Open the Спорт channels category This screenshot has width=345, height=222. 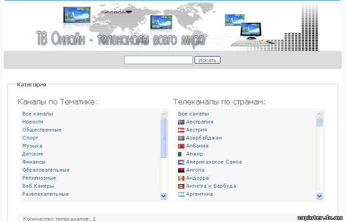click(30, 138)
